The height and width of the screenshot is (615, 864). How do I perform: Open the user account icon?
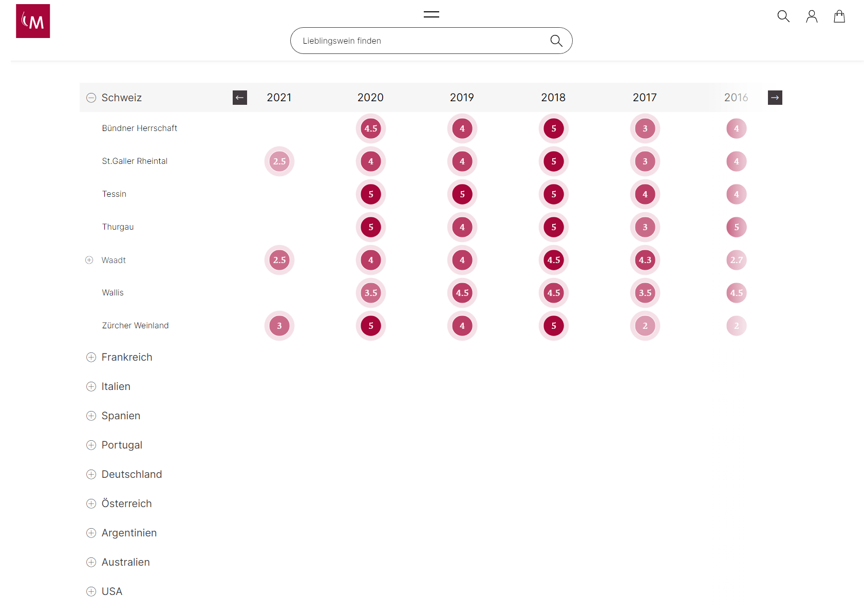(811, 16)
